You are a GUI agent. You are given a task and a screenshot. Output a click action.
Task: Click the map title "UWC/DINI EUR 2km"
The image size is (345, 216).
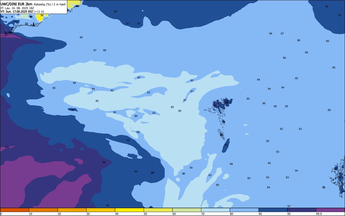click(16, 4)
